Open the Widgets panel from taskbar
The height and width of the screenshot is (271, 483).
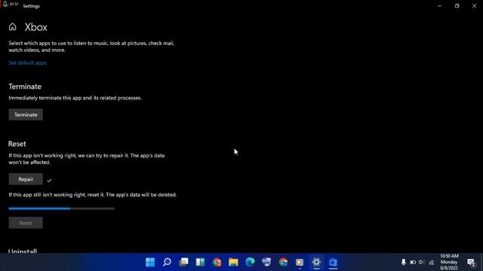click(x=200, y=262)
